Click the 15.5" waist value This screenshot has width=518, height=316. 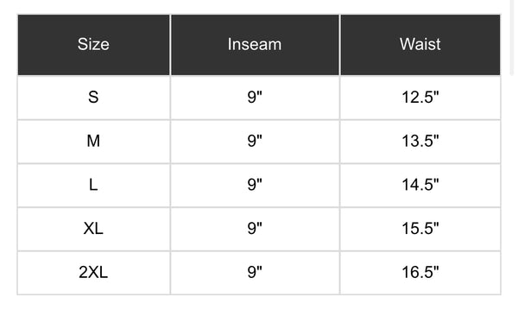(x=420, y=229)
